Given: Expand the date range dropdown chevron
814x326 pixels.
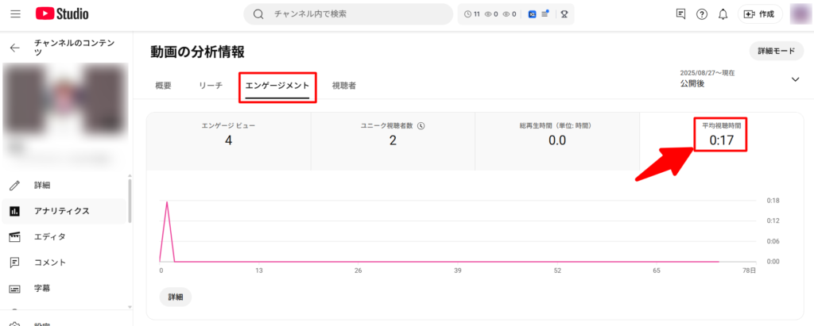Looking at the screenshot, I should point(795,79).
